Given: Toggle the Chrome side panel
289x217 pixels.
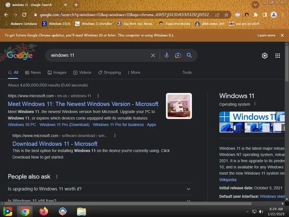Looking at the screenshot, I should [264, 15].
